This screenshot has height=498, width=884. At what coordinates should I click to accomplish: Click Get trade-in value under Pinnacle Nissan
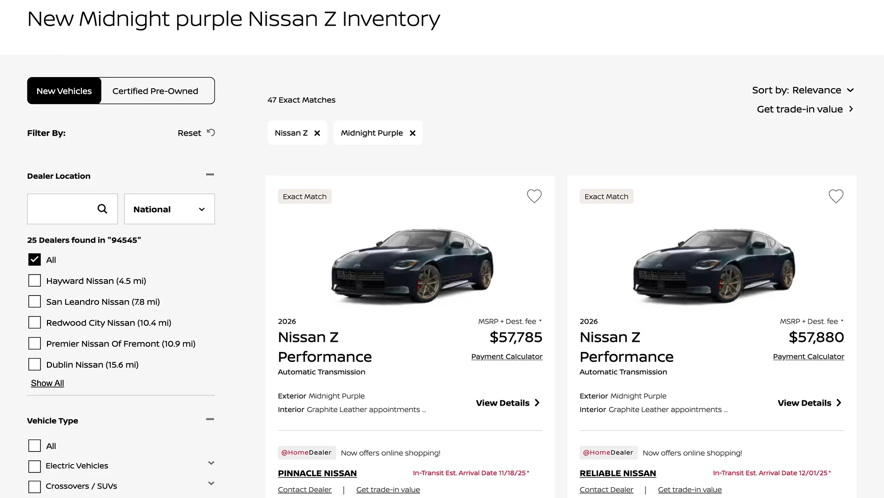pos(388,490)
